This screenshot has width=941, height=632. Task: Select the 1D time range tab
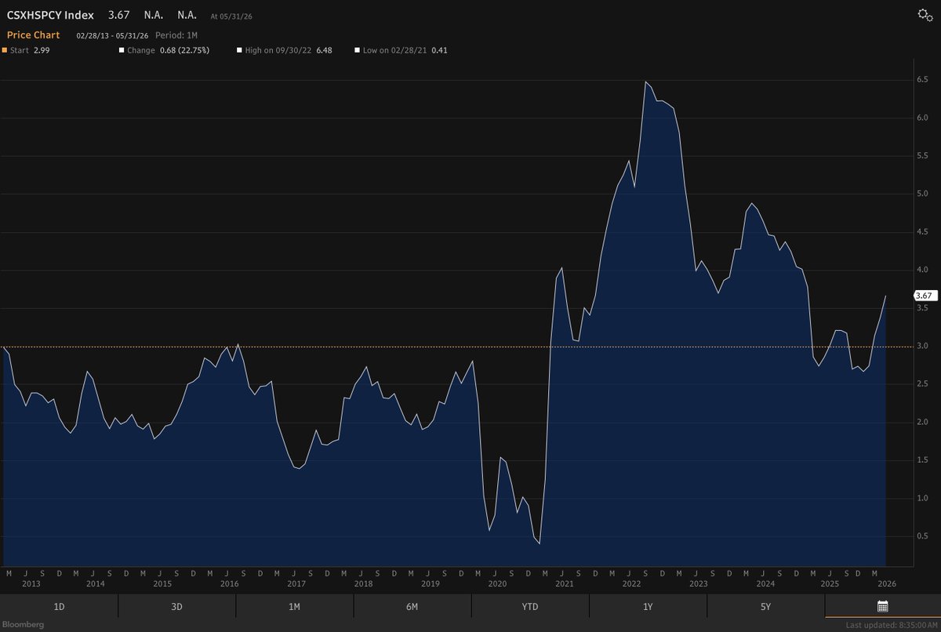[59, 606]
